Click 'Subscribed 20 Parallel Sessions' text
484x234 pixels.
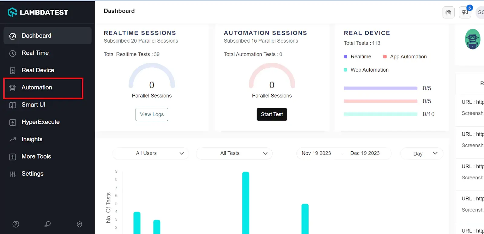tap(141, 41)
